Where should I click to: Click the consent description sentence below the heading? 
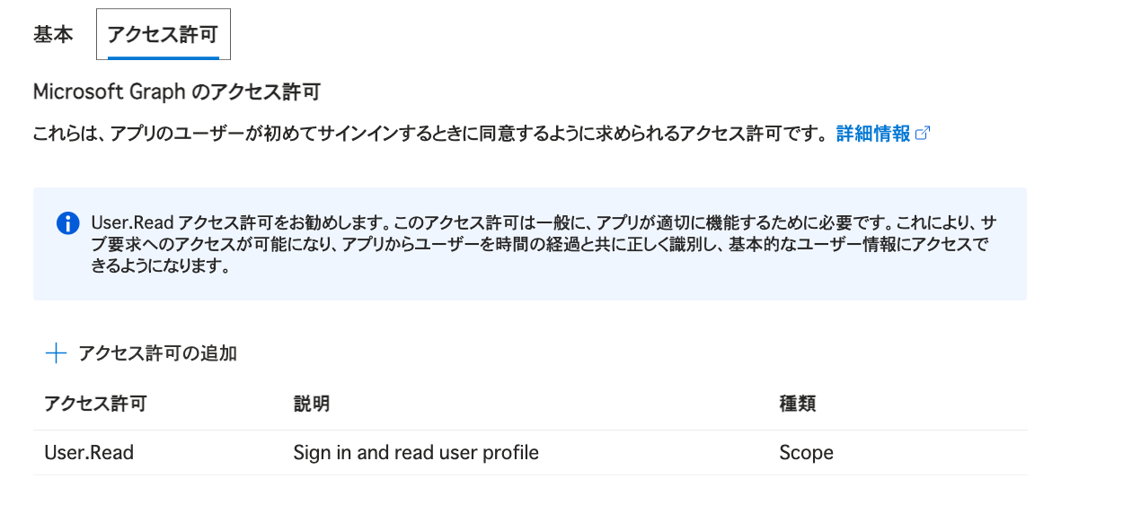click(x=429, y=135)
